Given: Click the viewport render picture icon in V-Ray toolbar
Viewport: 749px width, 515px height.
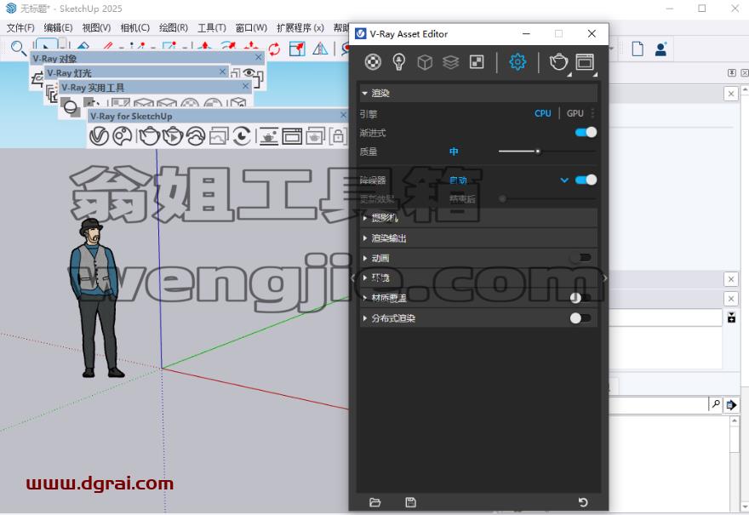Looking at the screenshot, I should pos(219,136).
